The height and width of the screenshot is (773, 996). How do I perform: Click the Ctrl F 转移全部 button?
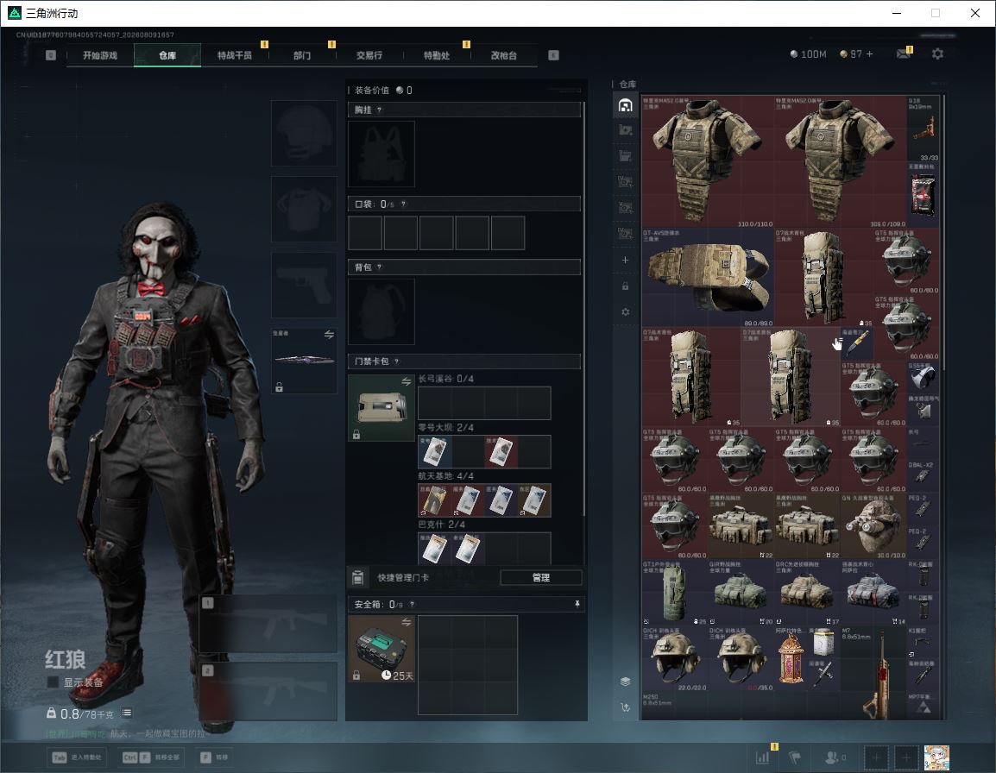pos(151,757)
